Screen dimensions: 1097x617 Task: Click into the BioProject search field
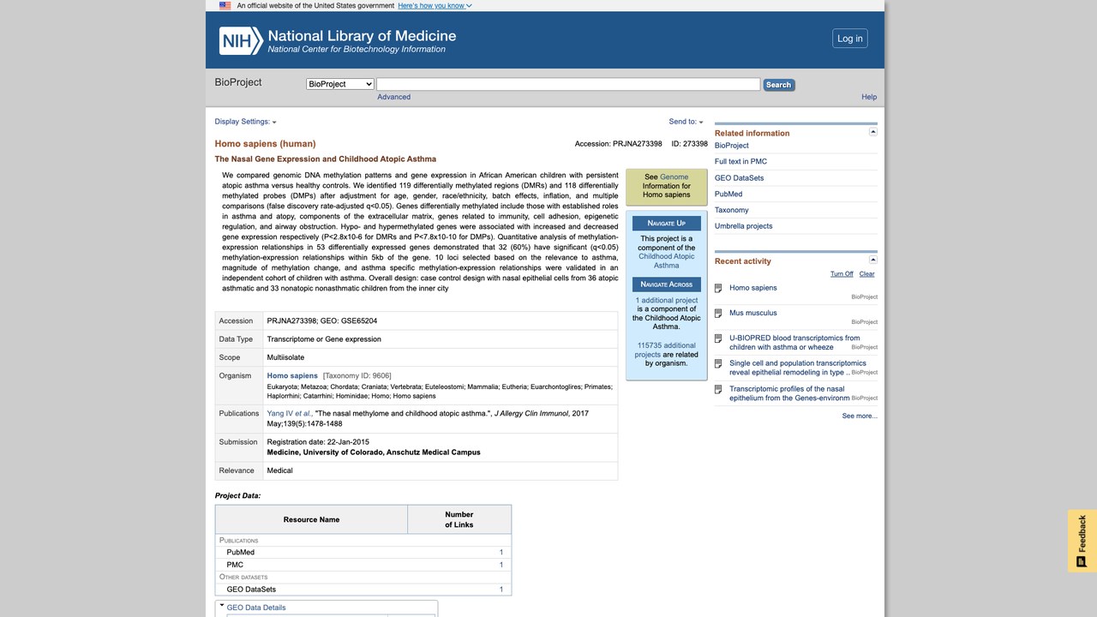(568, 84)
